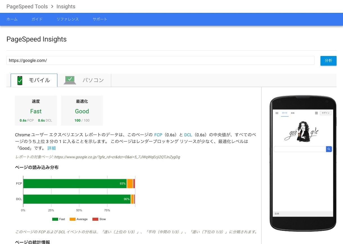Screen dimensions: 343x244
Task: Switch to the パソコン tab
Action: [x=84, y=80]
